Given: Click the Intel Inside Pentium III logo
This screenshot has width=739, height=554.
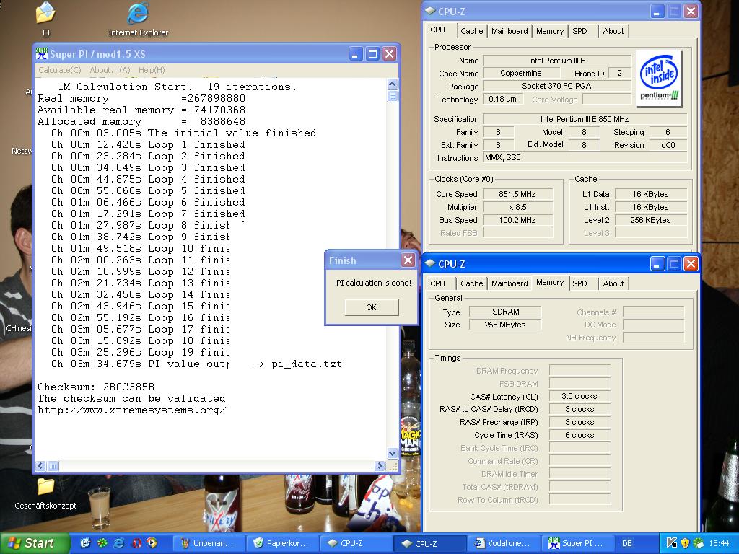Looking at the screenshot, I should (x=659, y=78).
